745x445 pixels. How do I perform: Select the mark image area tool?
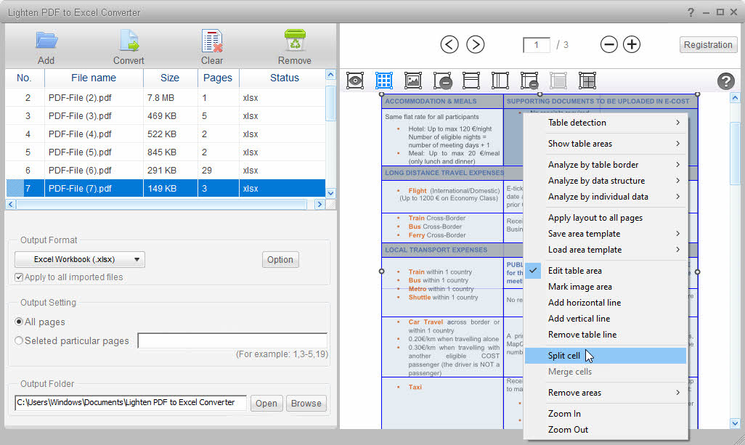point(412,81)
